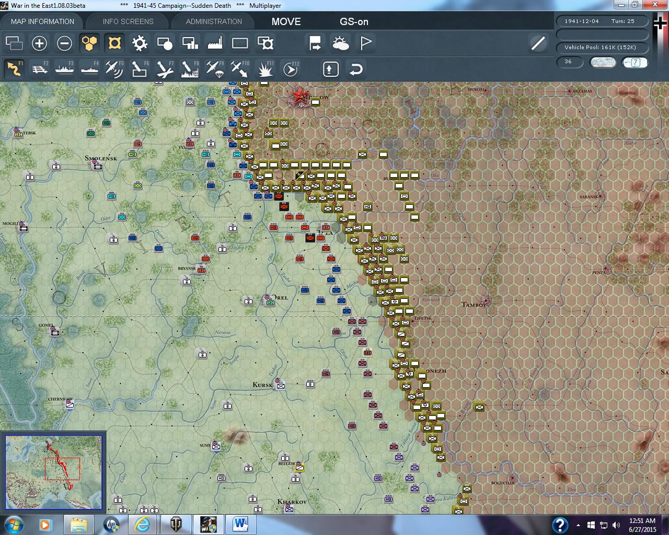Click the pennant flag icon
This screenshot has height=535, width=669.
click(366, 43)
